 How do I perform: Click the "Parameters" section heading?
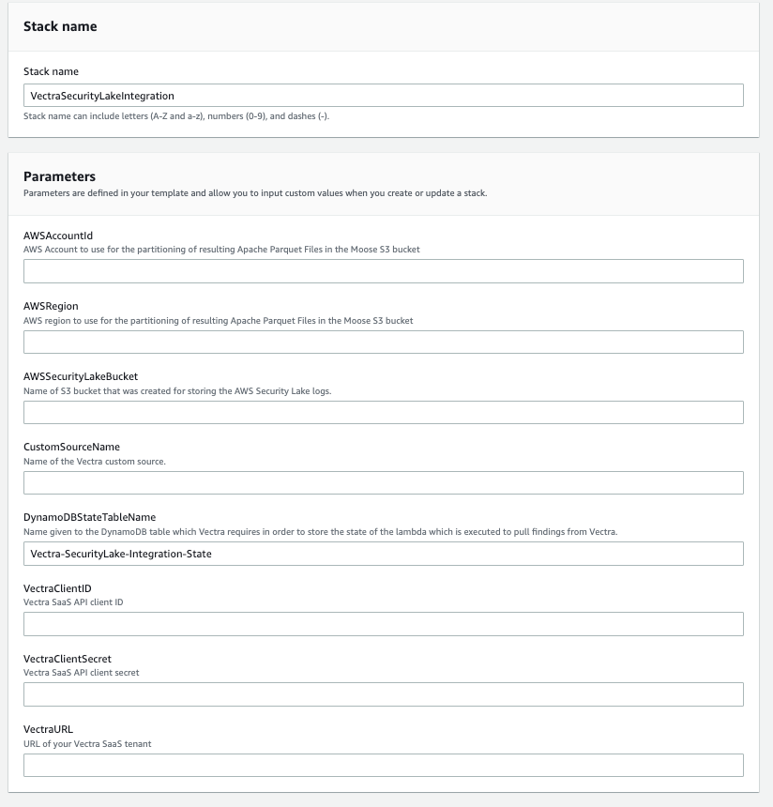59,176
